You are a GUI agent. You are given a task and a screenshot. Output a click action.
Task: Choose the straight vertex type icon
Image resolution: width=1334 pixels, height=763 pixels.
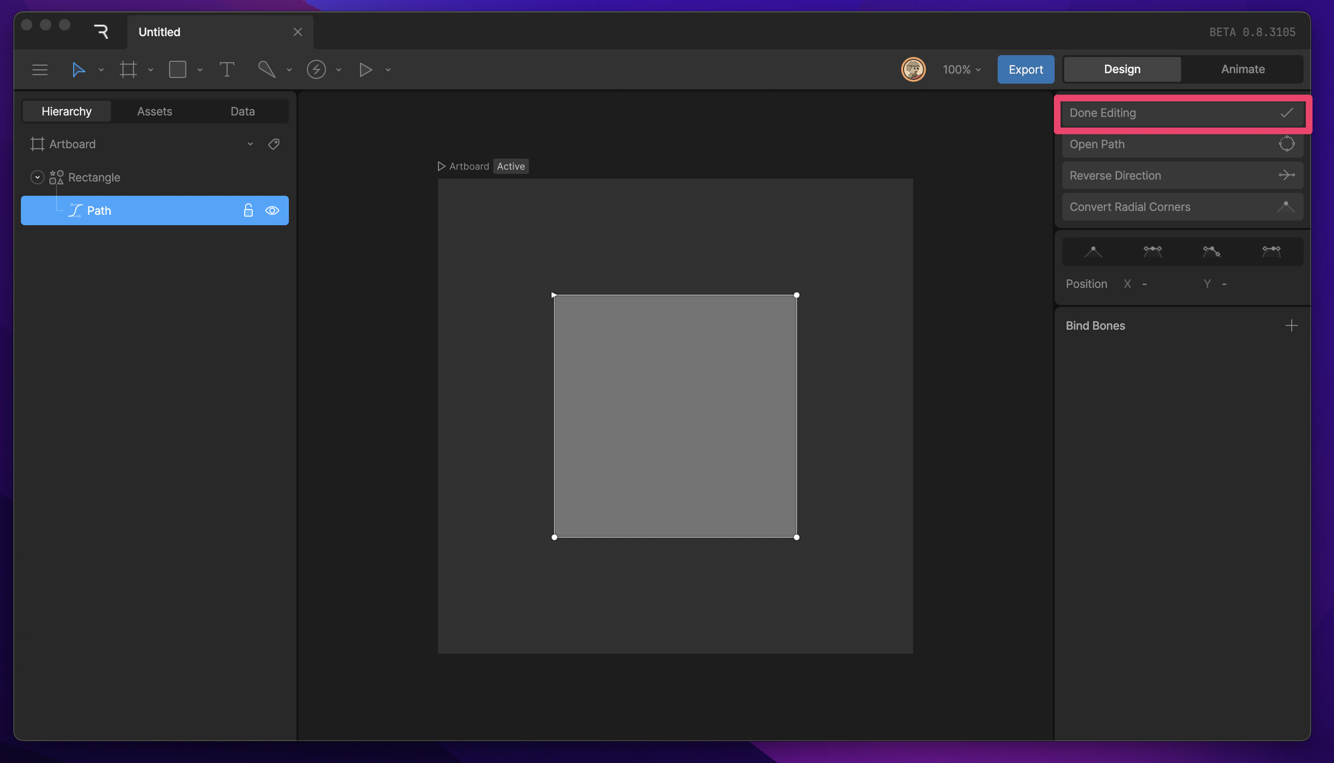point(1093,251)
